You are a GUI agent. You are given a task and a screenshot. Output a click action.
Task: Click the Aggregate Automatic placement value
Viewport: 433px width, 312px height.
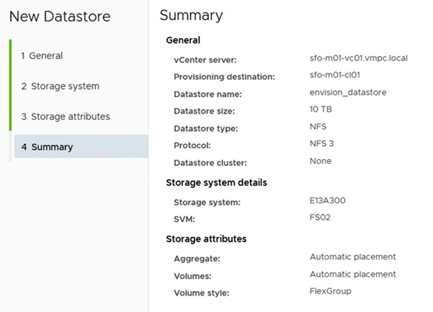353,257
